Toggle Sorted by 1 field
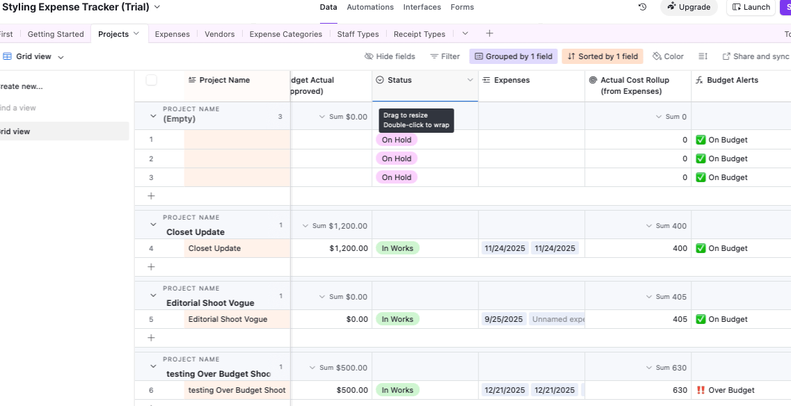Image resolution: width=791 pixels, height=406 pixels. click(x=602, y=56)
